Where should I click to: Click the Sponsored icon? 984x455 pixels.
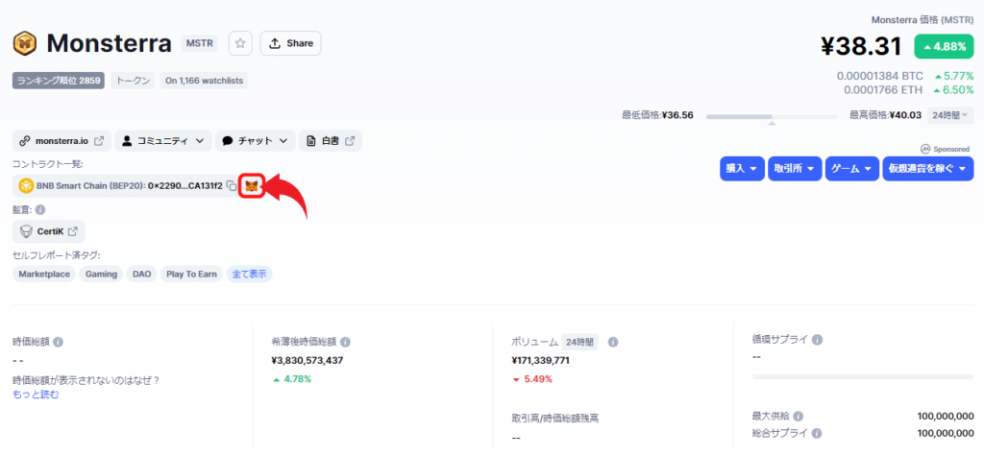(x=924, y=149)
